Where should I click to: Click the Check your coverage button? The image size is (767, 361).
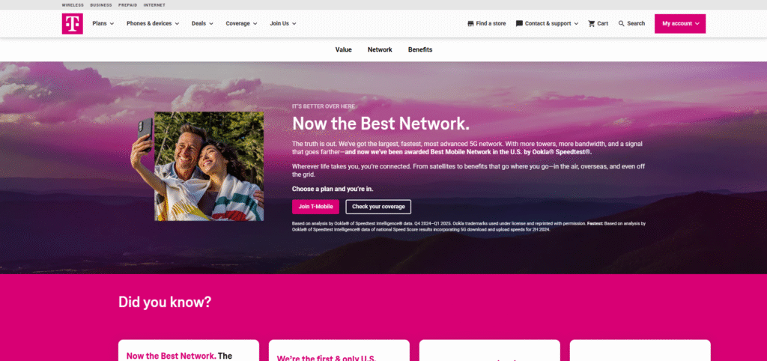click(378, 207)
